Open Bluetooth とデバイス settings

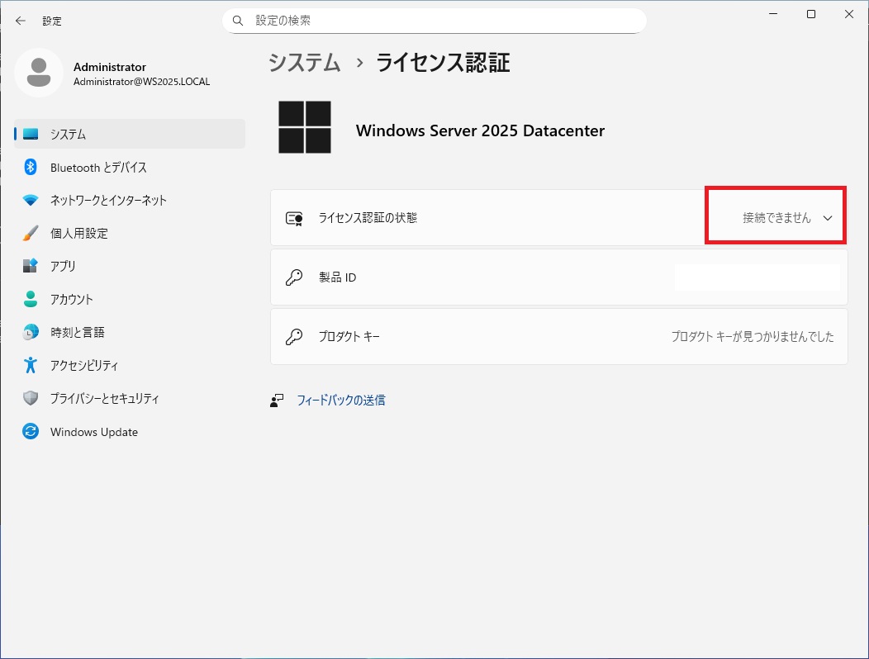click(x=130, y=168)
